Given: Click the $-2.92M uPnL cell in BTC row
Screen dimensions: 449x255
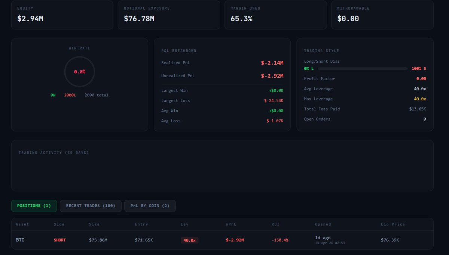Looking at the screenshot, I should [x=235, y=240].
